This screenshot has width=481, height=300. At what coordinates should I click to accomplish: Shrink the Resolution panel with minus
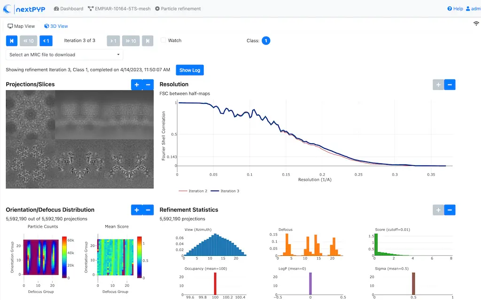click(450, 85)
